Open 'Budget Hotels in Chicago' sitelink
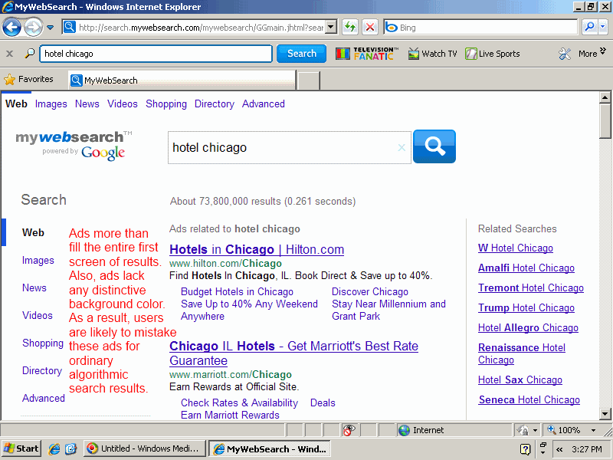Viewport: 613px width, 460px height. (237, 292)
